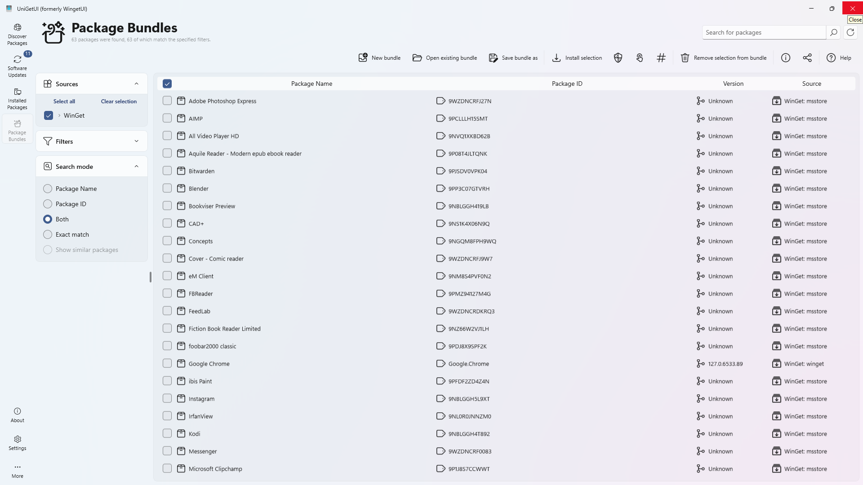Click the reload refresh icon near search

click(x=850, y=32)
